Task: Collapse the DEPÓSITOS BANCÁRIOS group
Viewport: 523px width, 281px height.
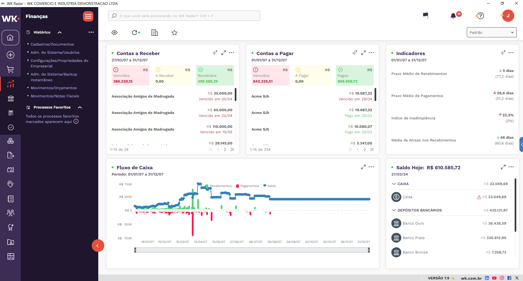Action: tap(394, 210)
